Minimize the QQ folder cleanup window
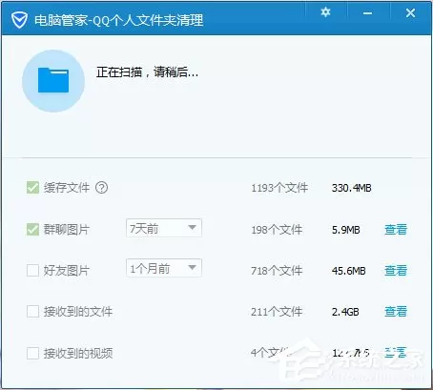The height and width of the screenshot is (390, 433). point(367,13)
